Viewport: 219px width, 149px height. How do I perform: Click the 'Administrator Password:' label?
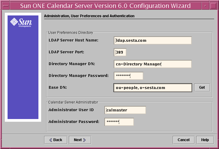click(x=74, y=122)
